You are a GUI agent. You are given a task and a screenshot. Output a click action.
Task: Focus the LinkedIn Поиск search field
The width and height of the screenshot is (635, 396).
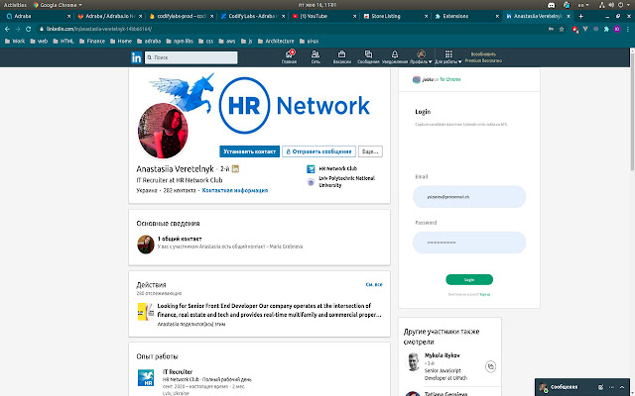tap(191, 57)
